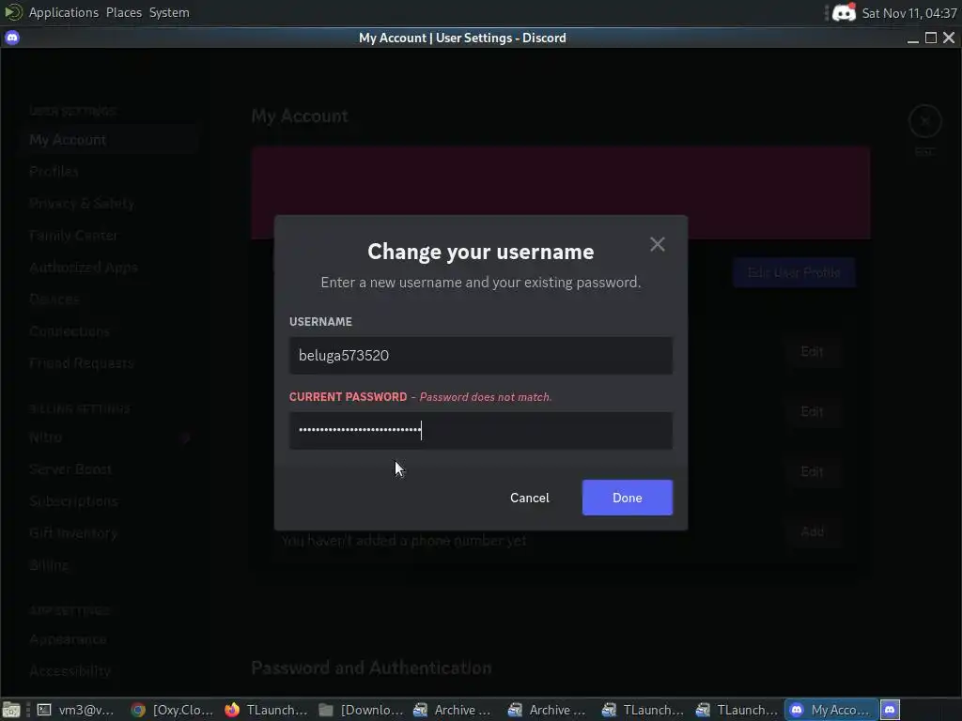Switch to the [Oxy.Clo... Chrome taskbar item
962x721 pixels.
pyautogui.click(x=172, y=710)
